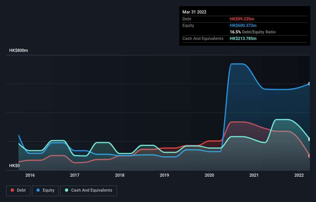Click the HK$0 axis label
This screenshot has width=316, height=202.
coord(15,166)
